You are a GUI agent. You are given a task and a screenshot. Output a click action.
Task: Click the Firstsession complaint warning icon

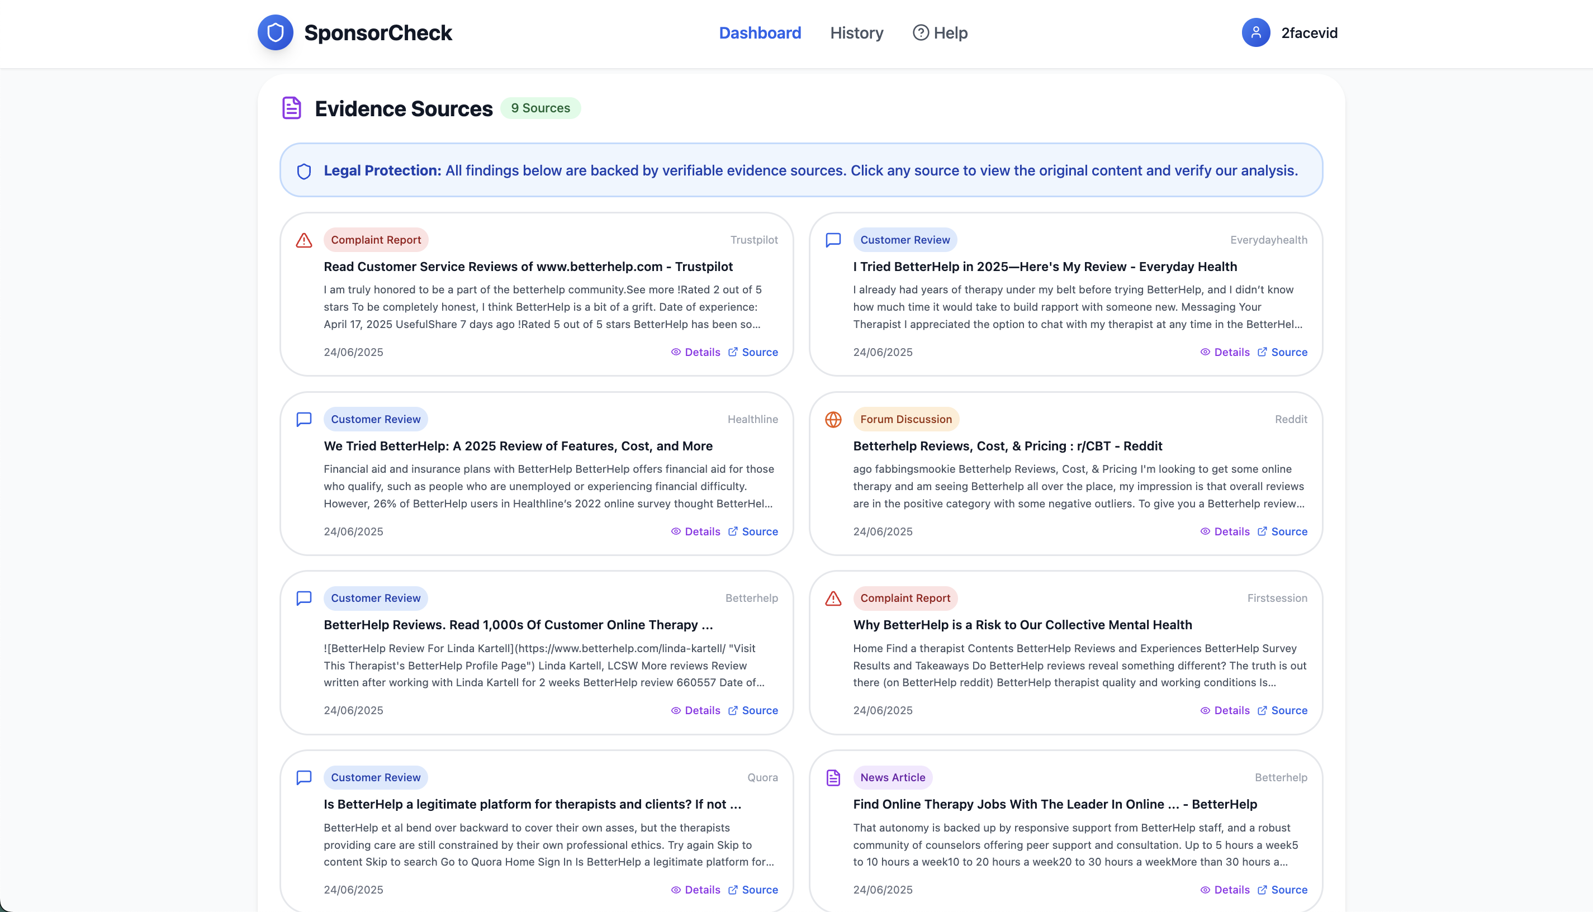coord(832,599)
